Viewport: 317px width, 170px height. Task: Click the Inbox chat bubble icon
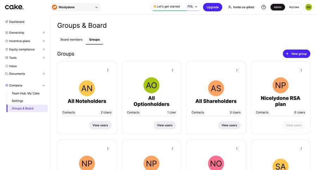click(x=7, y=66)
